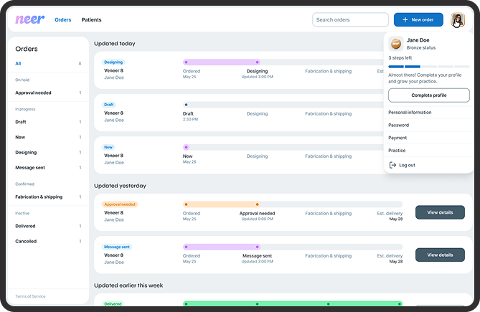
Task: Click Complete profile button
Action: pos(429,95)
